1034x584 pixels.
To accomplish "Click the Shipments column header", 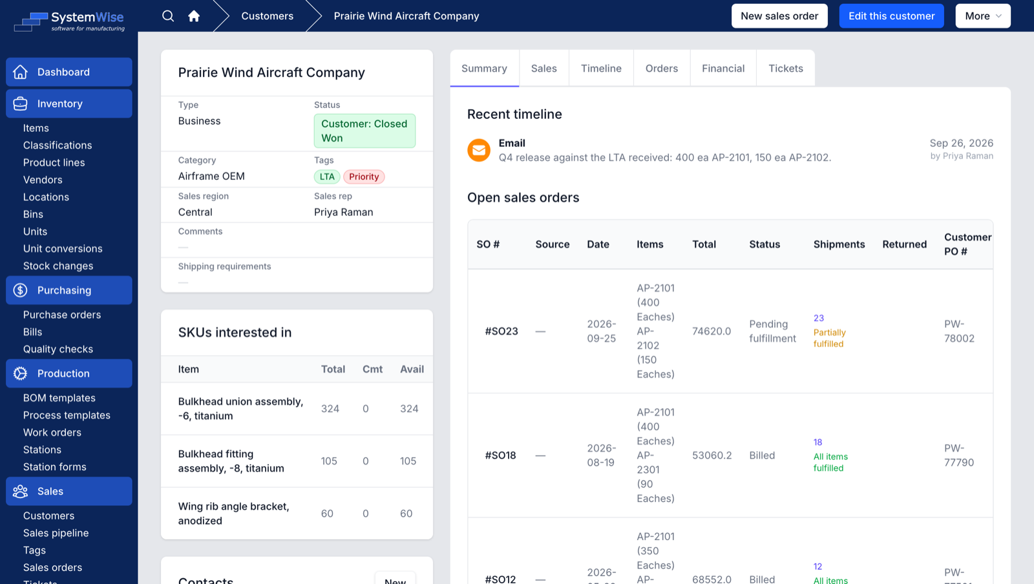I will tap(839, 244).
